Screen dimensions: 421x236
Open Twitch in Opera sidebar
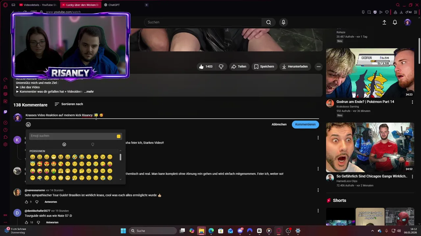click(x=5, y=112)
